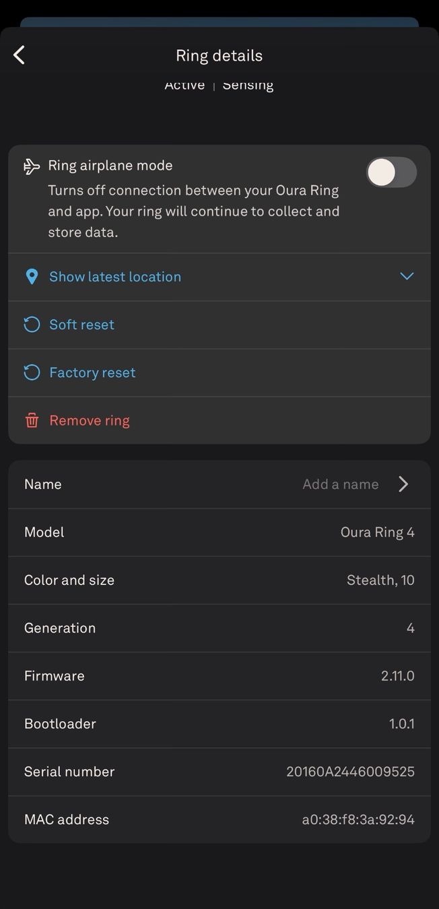Tap the Add a name field
The image size is (439, 909).
(x=341, y=484)
